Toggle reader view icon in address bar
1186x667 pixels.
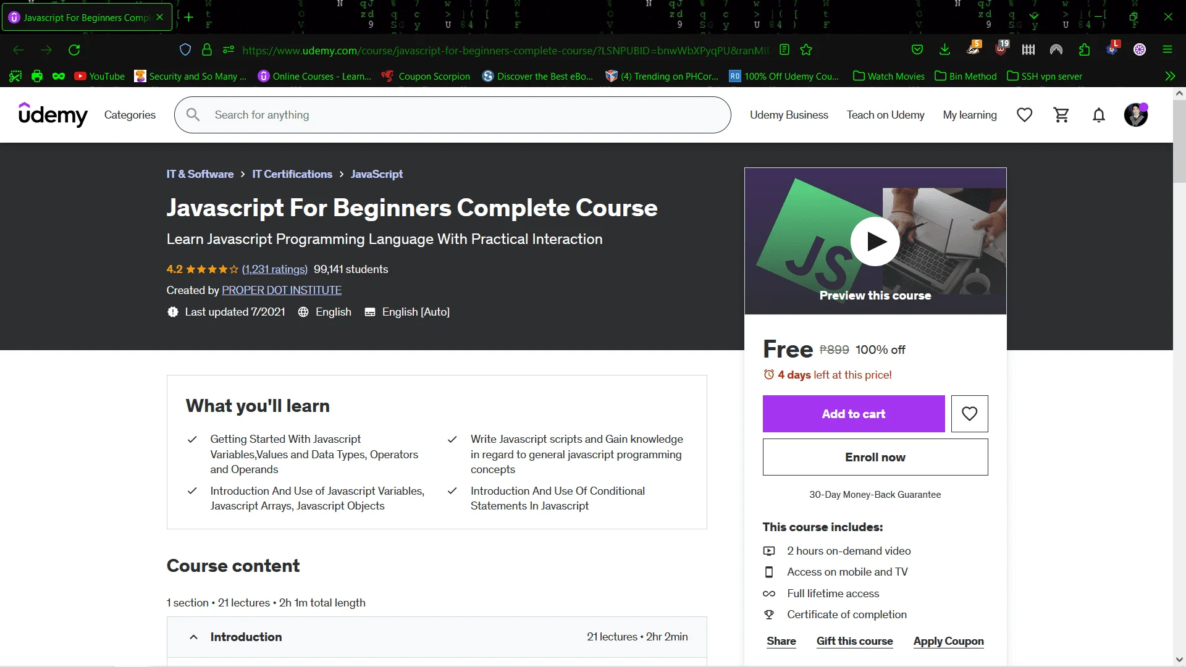784,50
